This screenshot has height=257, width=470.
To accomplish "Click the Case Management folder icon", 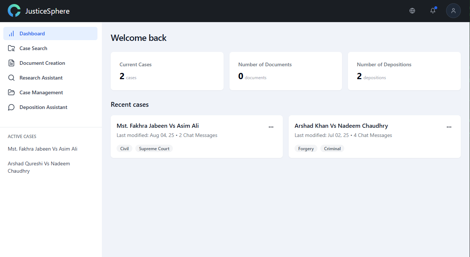I will point(11,92).
